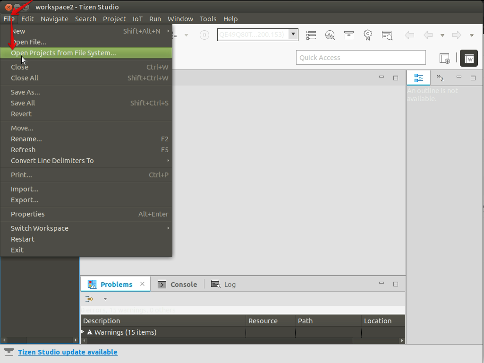Open the Search menu

click(x=85, y=19)
